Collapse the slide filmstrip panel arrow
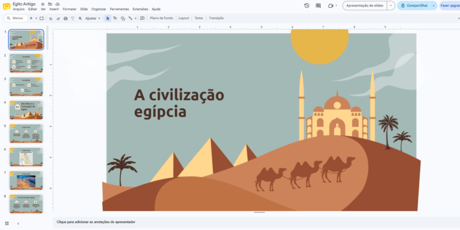 pos(18,223)
